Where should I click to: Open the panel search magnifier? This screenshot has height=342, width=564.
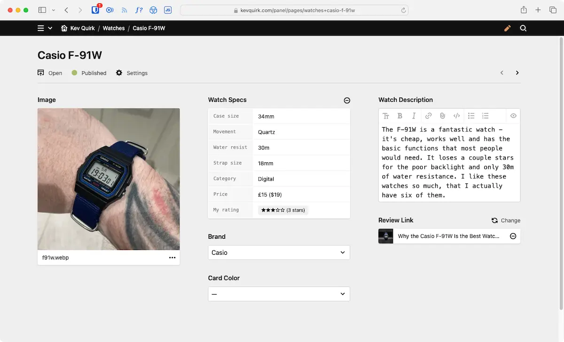[523, 28]
